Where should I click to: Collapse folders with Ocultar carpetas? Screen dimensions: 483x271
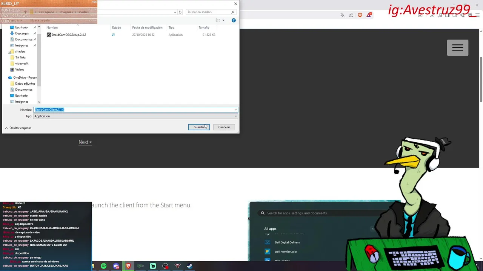pos(18,128)
